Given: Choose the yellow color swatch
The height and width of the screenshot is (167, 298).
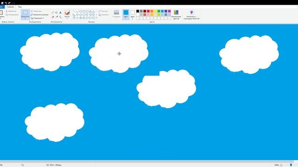Looking at the screenshot, I should pyautogui.click(x=155, y=11).
